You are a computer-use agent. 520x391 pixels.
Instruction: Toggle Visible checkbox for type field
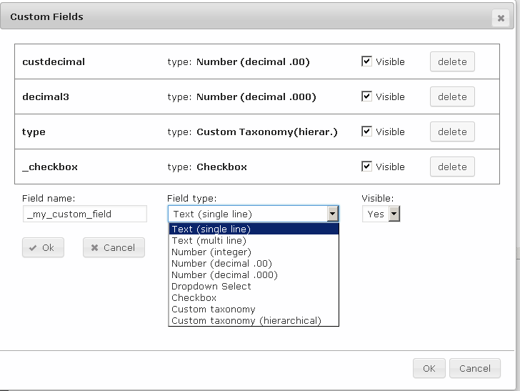click(x=367, y=132)
